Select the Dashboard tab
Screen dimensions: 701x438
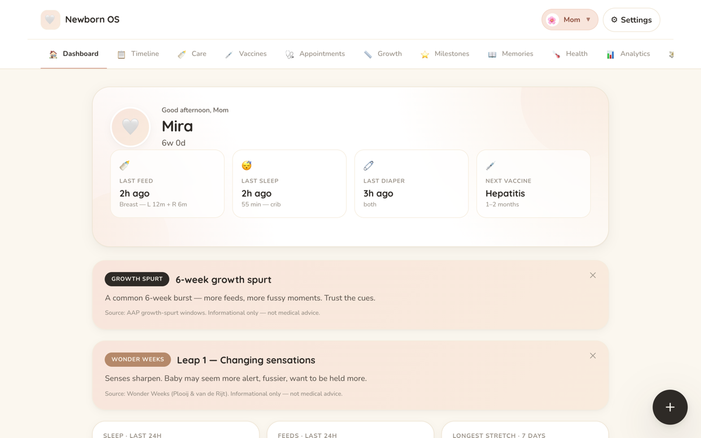[x=74, y=54]
